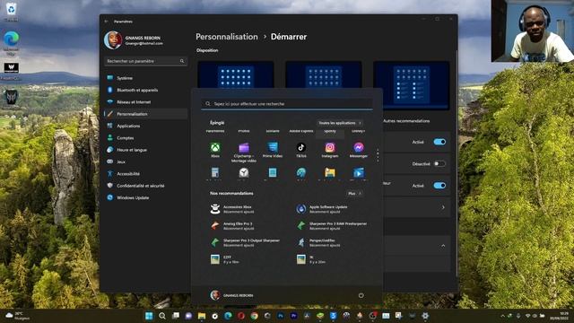Click Rechercher un paramètre search field
The image size is (574, 323).
click(146, 61)
